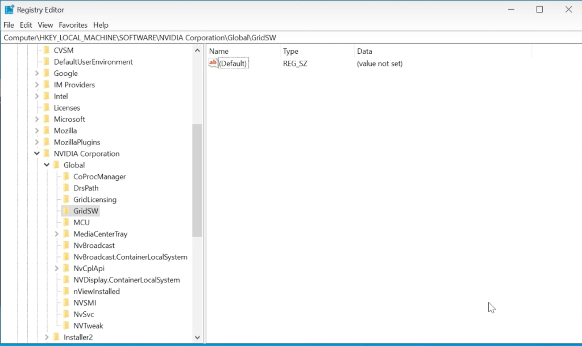Open the Edit menu

(x=26, y=25)
